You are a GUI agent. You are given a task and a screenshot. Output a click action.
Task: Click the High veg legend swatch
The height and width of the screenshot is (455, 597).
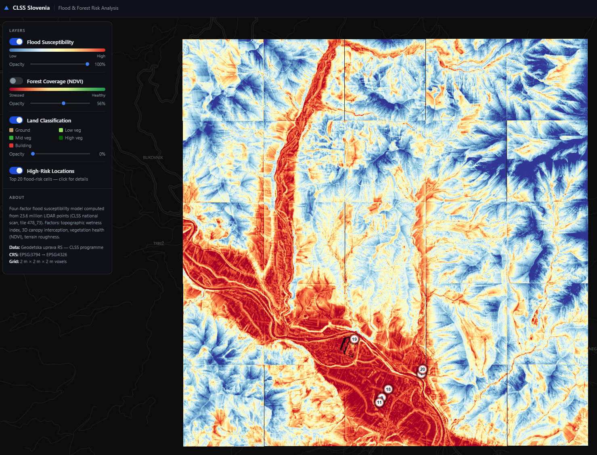61,138
